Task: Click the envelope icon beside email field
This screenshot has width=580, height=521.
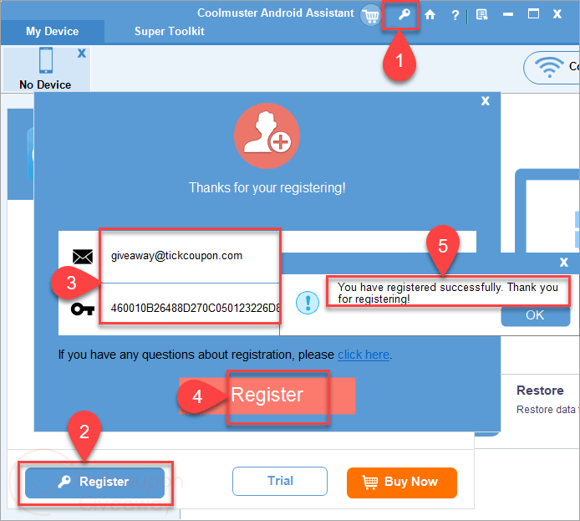Action: coord(83,257)
